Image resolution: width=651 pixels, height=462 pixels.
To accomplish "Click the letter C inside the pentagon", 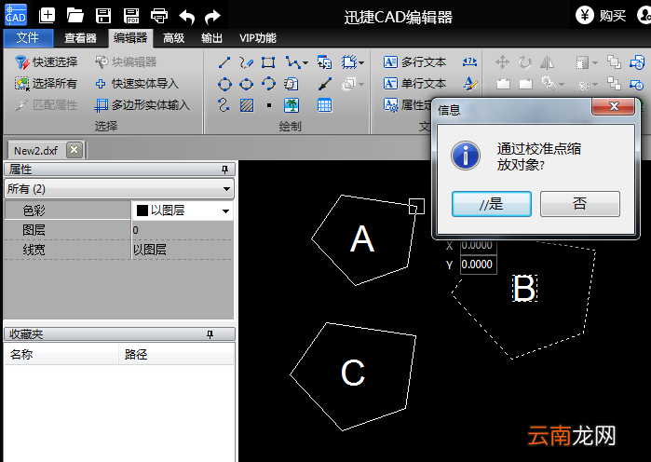I will [353, 373].
